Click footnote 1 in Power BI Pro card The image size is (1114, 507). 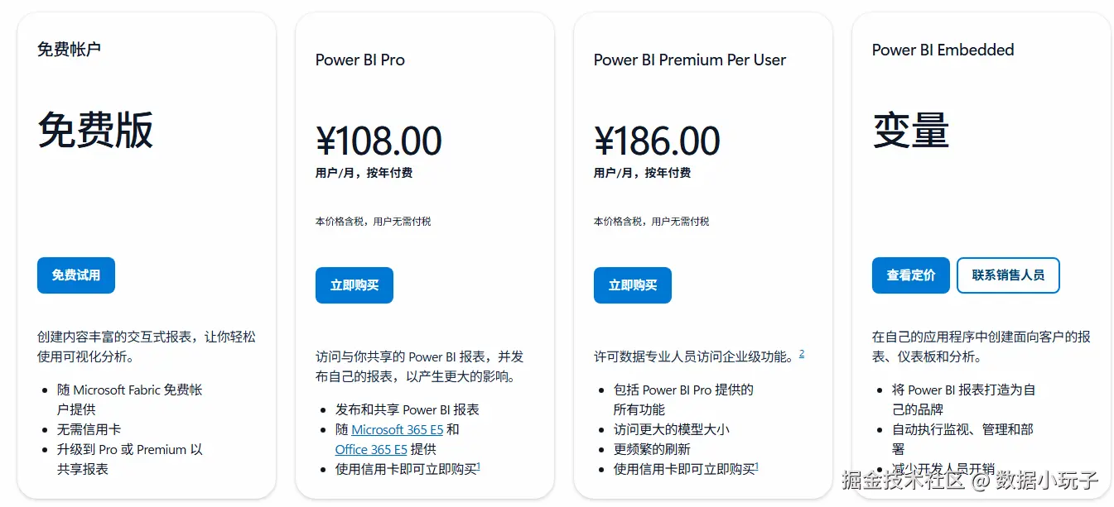pyautogui.click(x=479, y=466)
